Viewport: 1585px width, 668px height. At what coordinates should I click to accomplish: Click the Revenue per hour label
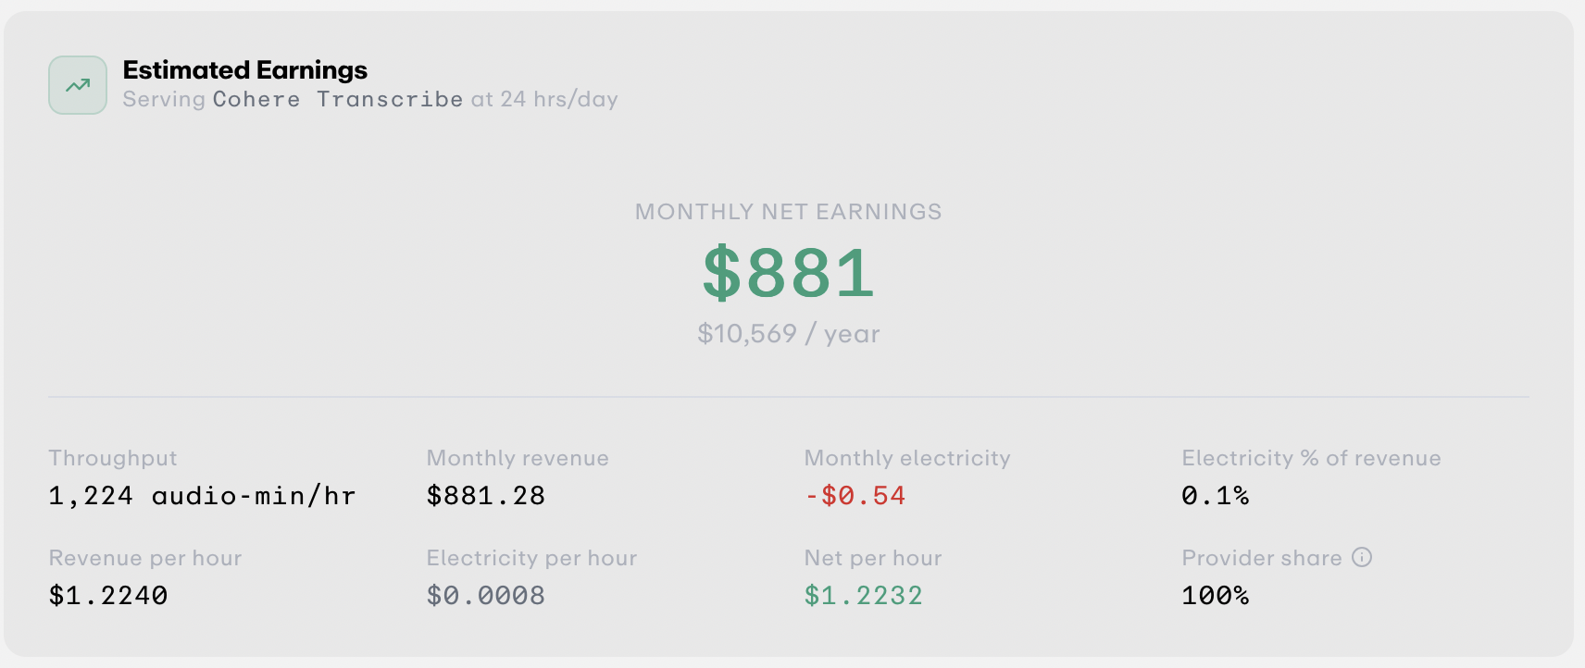coord(145,558)
